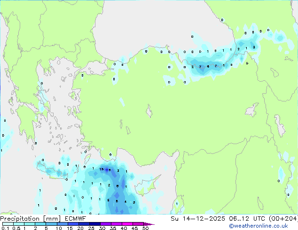Click the '25' legend scale label
Screen dimensions: 298x230
[91, 228]
